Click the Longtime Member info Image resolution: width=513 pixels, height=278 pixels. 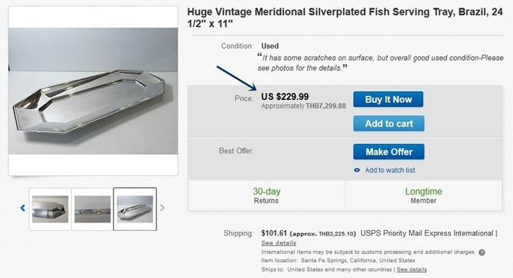[x=423, y=196]
